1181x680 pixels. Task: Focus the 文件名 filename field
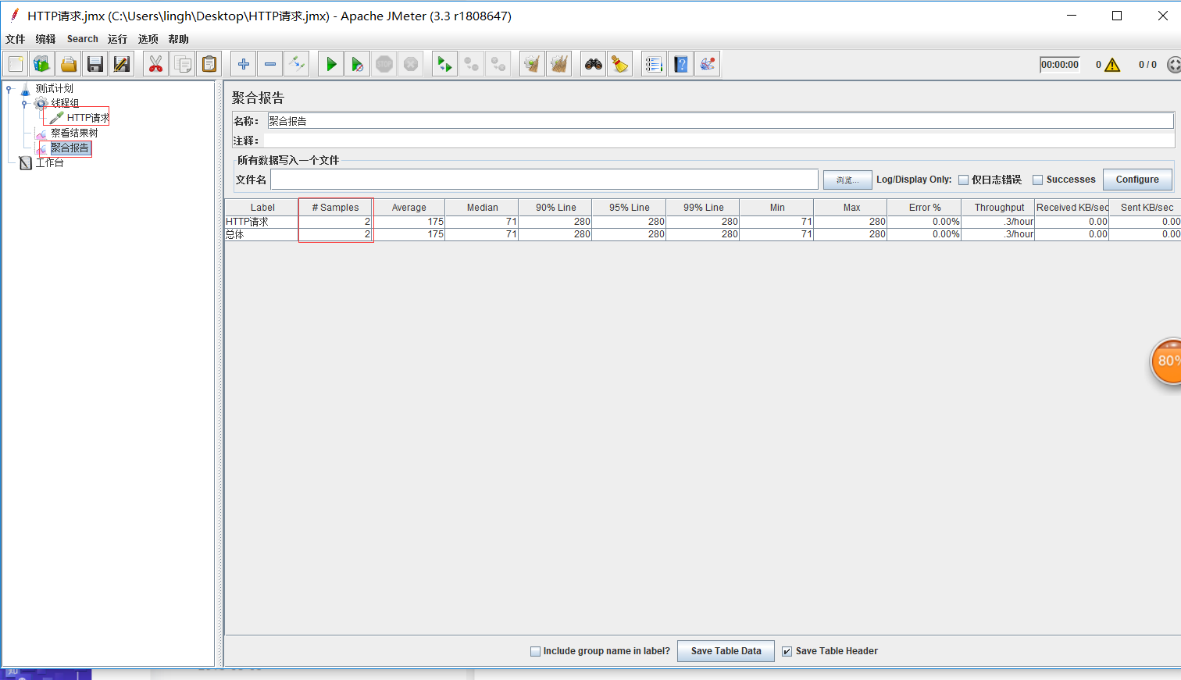(x=544, y=180)
